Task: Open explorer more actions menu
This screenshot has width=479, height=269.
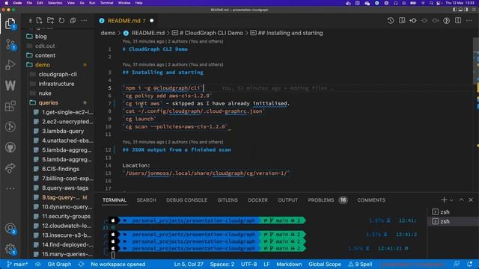Action: coord(84,20)
